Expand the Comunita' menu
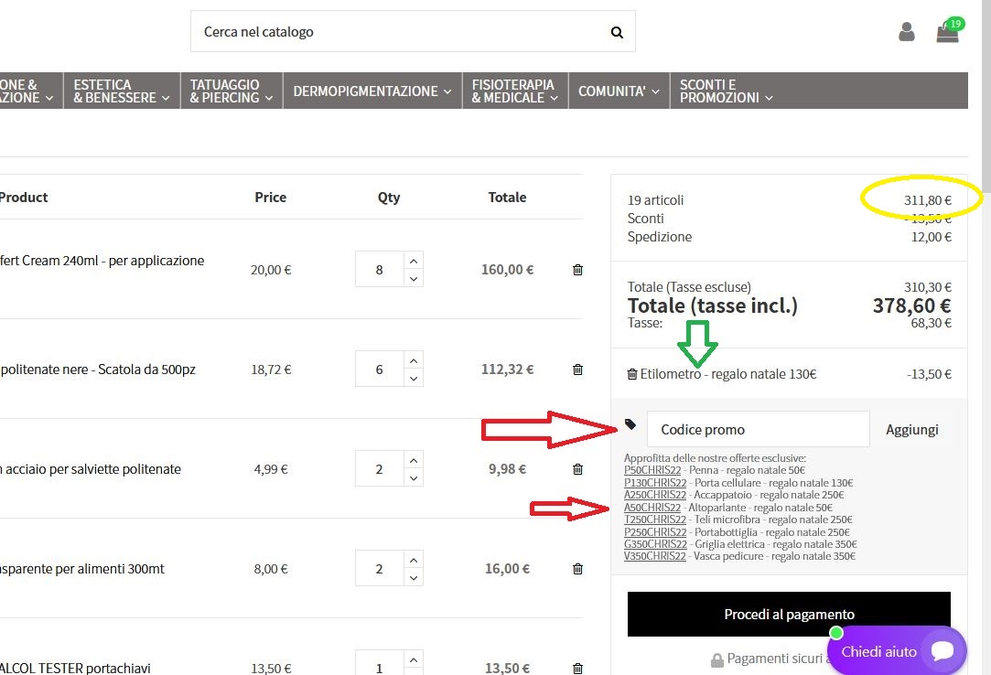This screenshot has height=675, width=991. tap(619, 91)
